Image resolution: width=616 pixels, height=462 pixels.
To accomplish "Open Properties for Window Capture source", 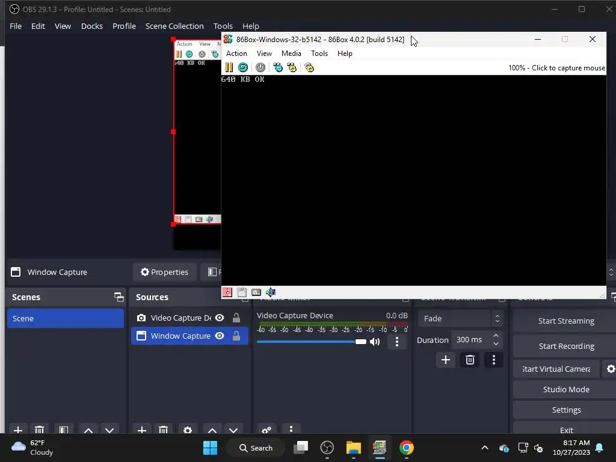I will pos(165,272).
